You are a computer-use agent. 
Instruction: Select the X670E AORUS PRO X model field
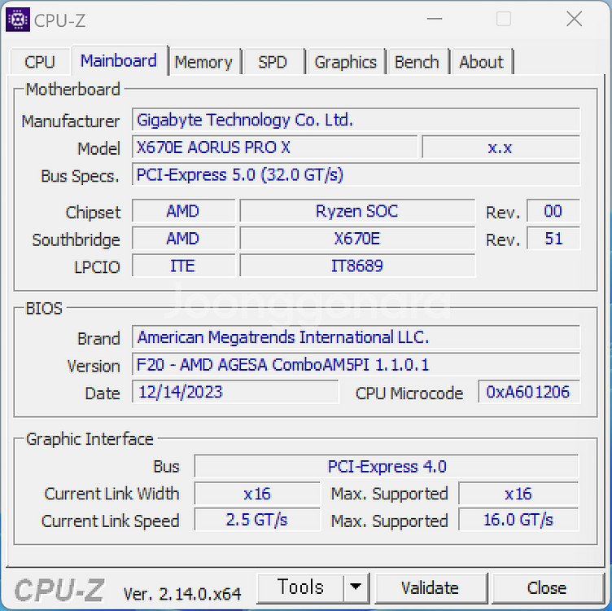click(274, 147)
